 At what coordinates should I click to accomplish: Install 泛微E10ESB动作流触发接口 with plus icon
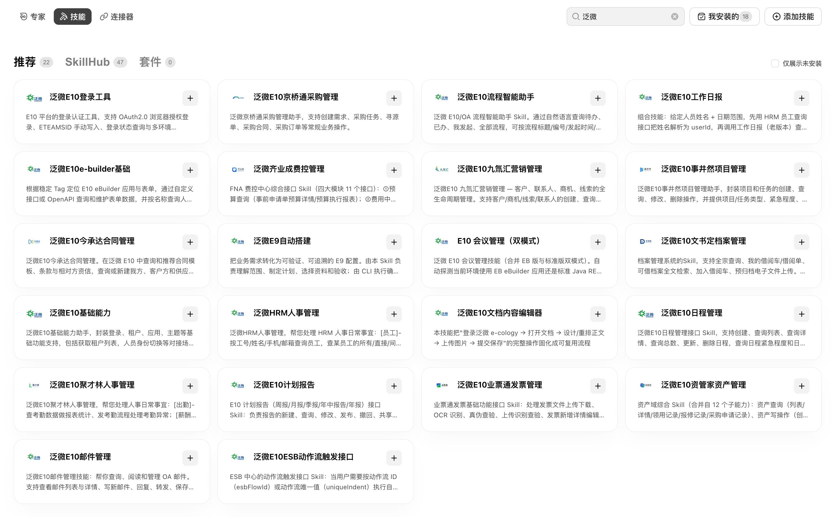(x=394, y=458)
